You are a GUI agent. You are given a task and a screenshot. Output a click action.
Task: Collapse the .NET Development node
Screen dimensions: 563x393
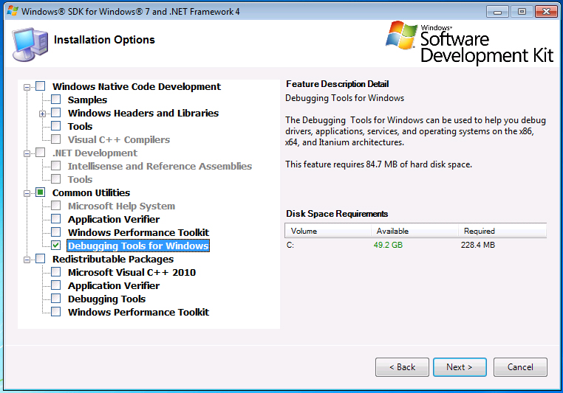(x=27, y=153)
